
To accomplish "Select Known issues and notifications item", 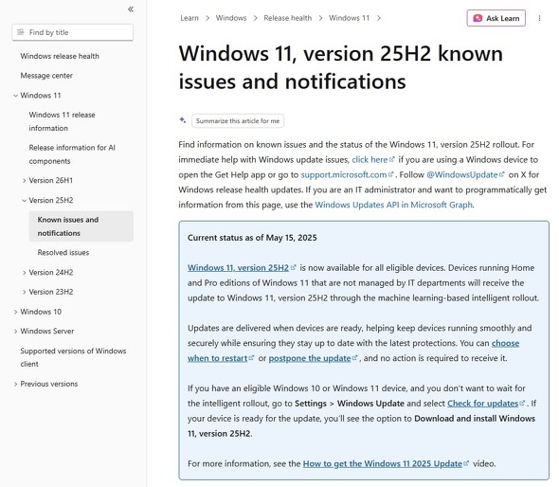I will click(x=81, y=226).
